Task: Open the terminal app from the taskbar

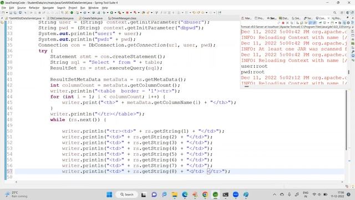Action: (226, 194)
